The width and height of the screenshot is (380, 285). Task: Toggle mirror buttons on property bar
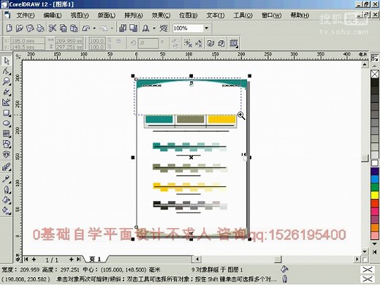pos(175,43)
